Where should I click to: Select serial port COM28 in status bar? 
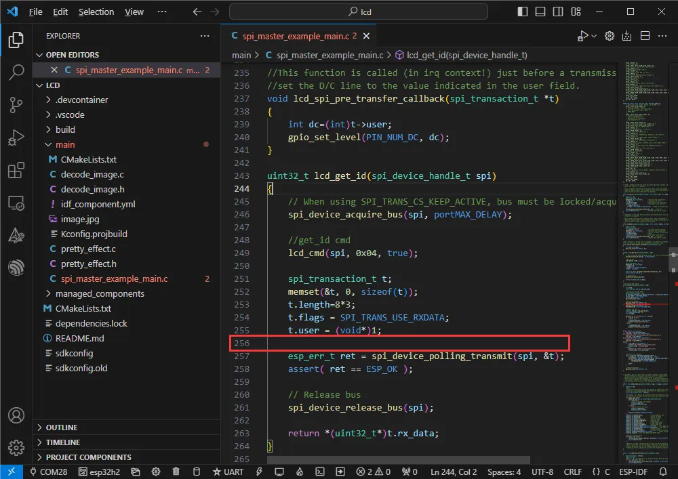(x=48, y=472)
